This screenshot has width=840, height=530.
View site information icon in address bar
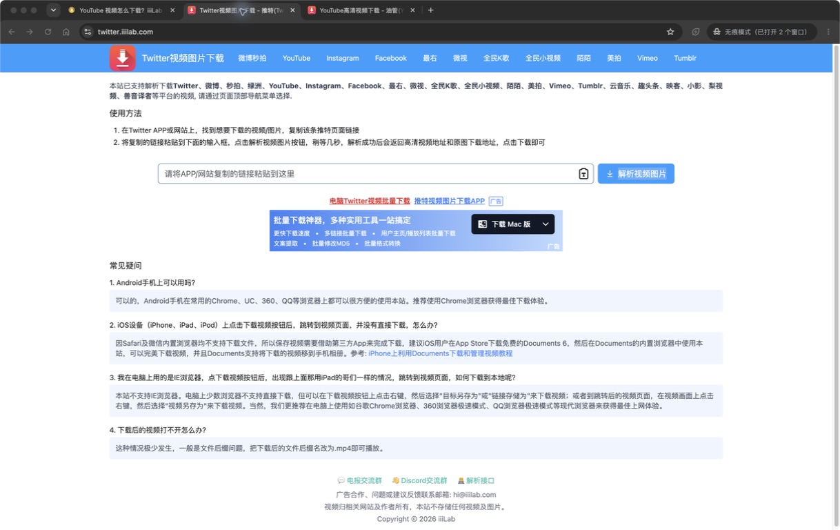pos(88,32)
